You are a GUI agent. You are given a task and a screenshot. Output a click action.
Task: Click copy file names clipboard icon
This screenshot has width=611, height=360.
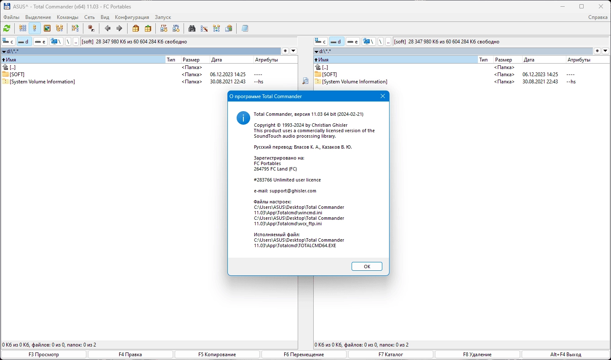pyautogui.click(x=229, y=28)
